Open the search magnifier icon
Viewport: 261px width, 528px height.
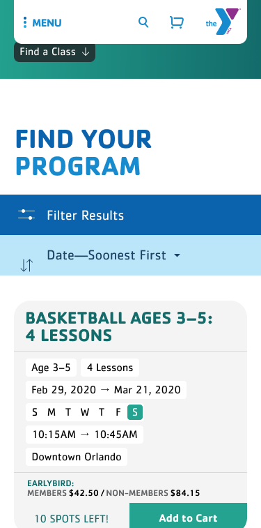143,22
